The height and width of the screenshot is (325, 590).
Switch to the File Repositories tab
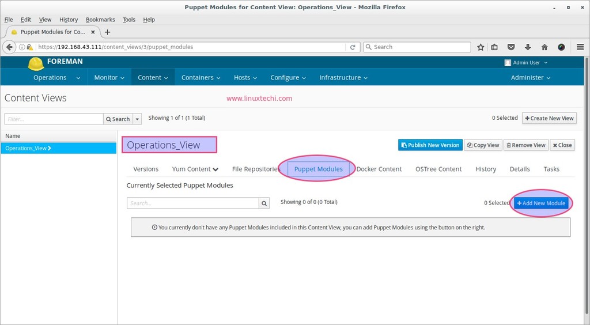[x=256, y=169]
